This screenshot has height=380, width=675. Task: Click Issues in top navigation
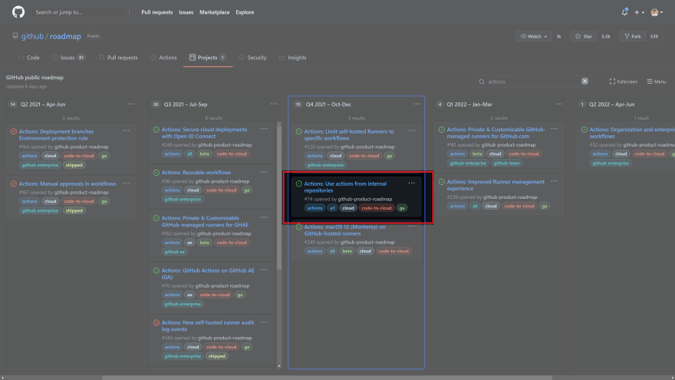click(186, 12)
